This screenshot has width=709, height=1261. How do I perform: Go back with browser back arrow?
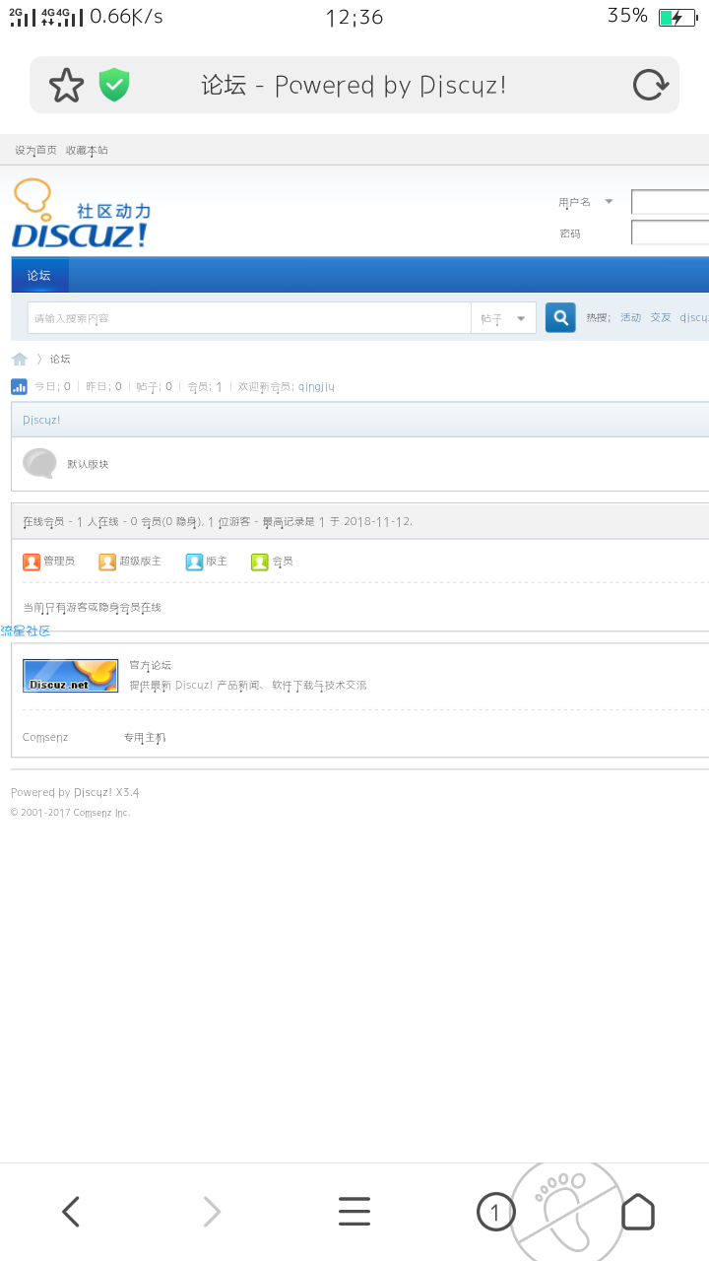(x=71, y=1211)
